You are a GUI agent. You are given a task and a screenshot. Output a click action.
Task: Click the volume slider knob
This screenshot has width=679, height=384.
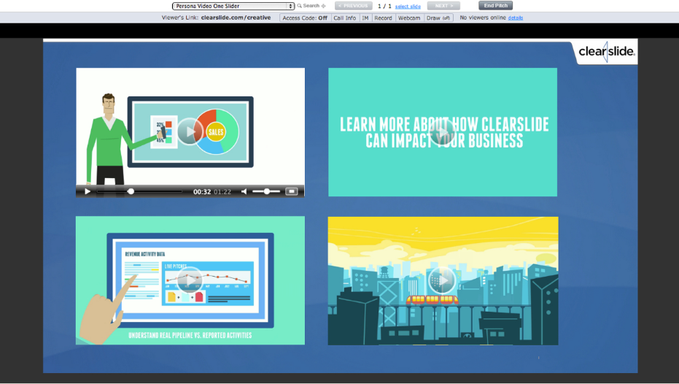tap(267, 191)
